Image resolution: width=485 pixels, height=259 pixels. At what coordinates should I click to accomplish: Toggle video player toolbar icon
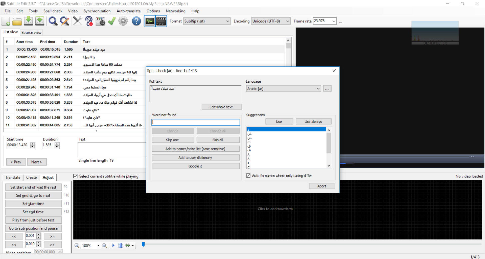[161, 21]
